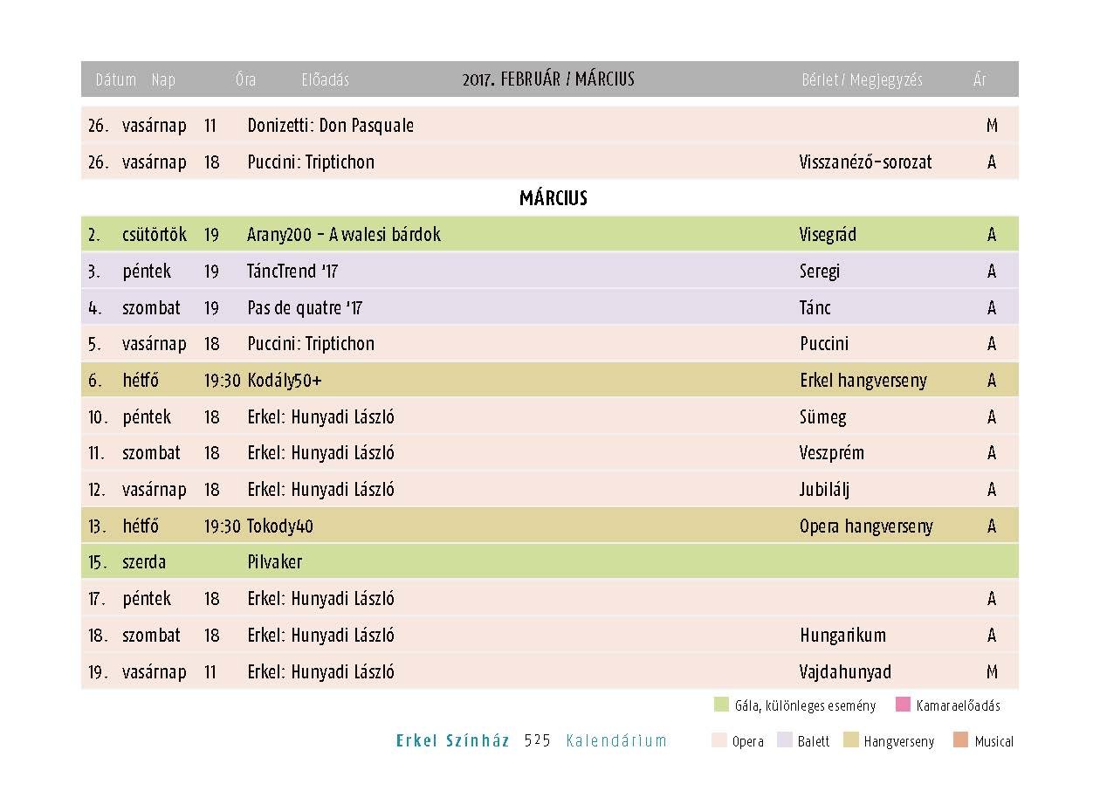
Task: Click the "Kamaraelőadás" legend label
Action: (959, 705)
